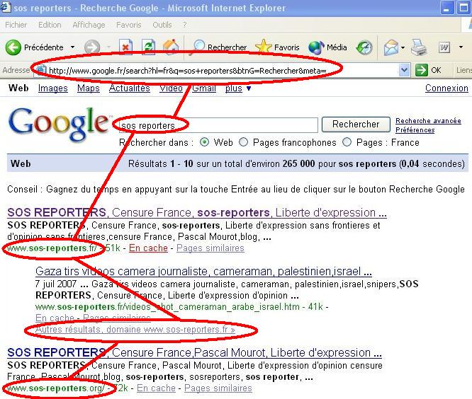Open the Outils menu
This screenshot has height=399, width=472.
pos(162,25)
